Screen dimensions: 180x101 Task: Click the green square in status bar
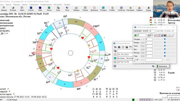pyautogui.click(x=133, y=100)
